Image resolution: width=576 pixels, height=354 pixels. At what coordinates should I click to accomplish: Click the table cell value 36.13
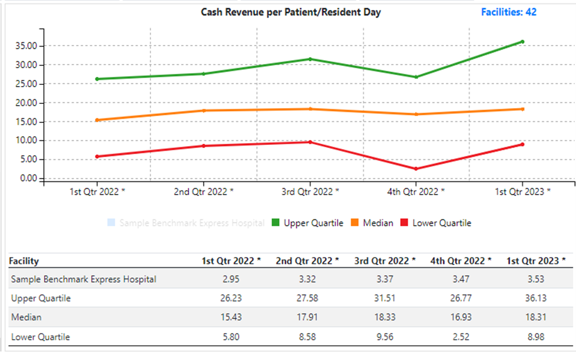(x=536, y=298)
